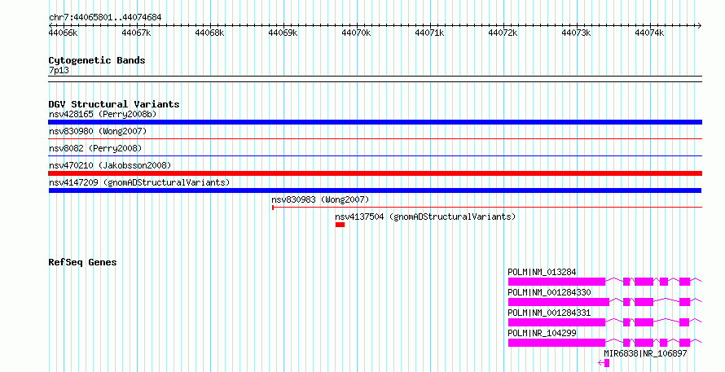Click the small red nsv4137504 variant block
The height and width of the screenshot is (372, 725).
(340, 225)
